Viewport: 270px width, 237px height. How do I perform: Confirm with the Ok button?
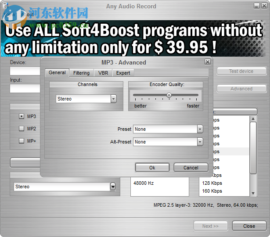tap(152, 168)
